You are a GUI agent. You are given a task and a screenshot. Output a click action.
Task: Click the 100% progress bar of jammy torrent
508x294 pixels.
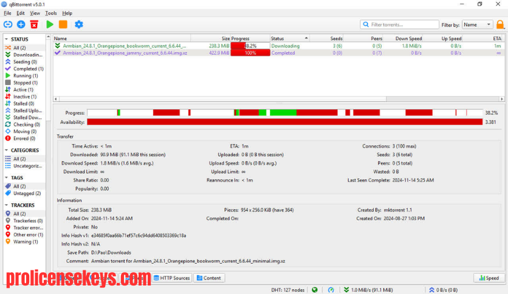[250, 53]
